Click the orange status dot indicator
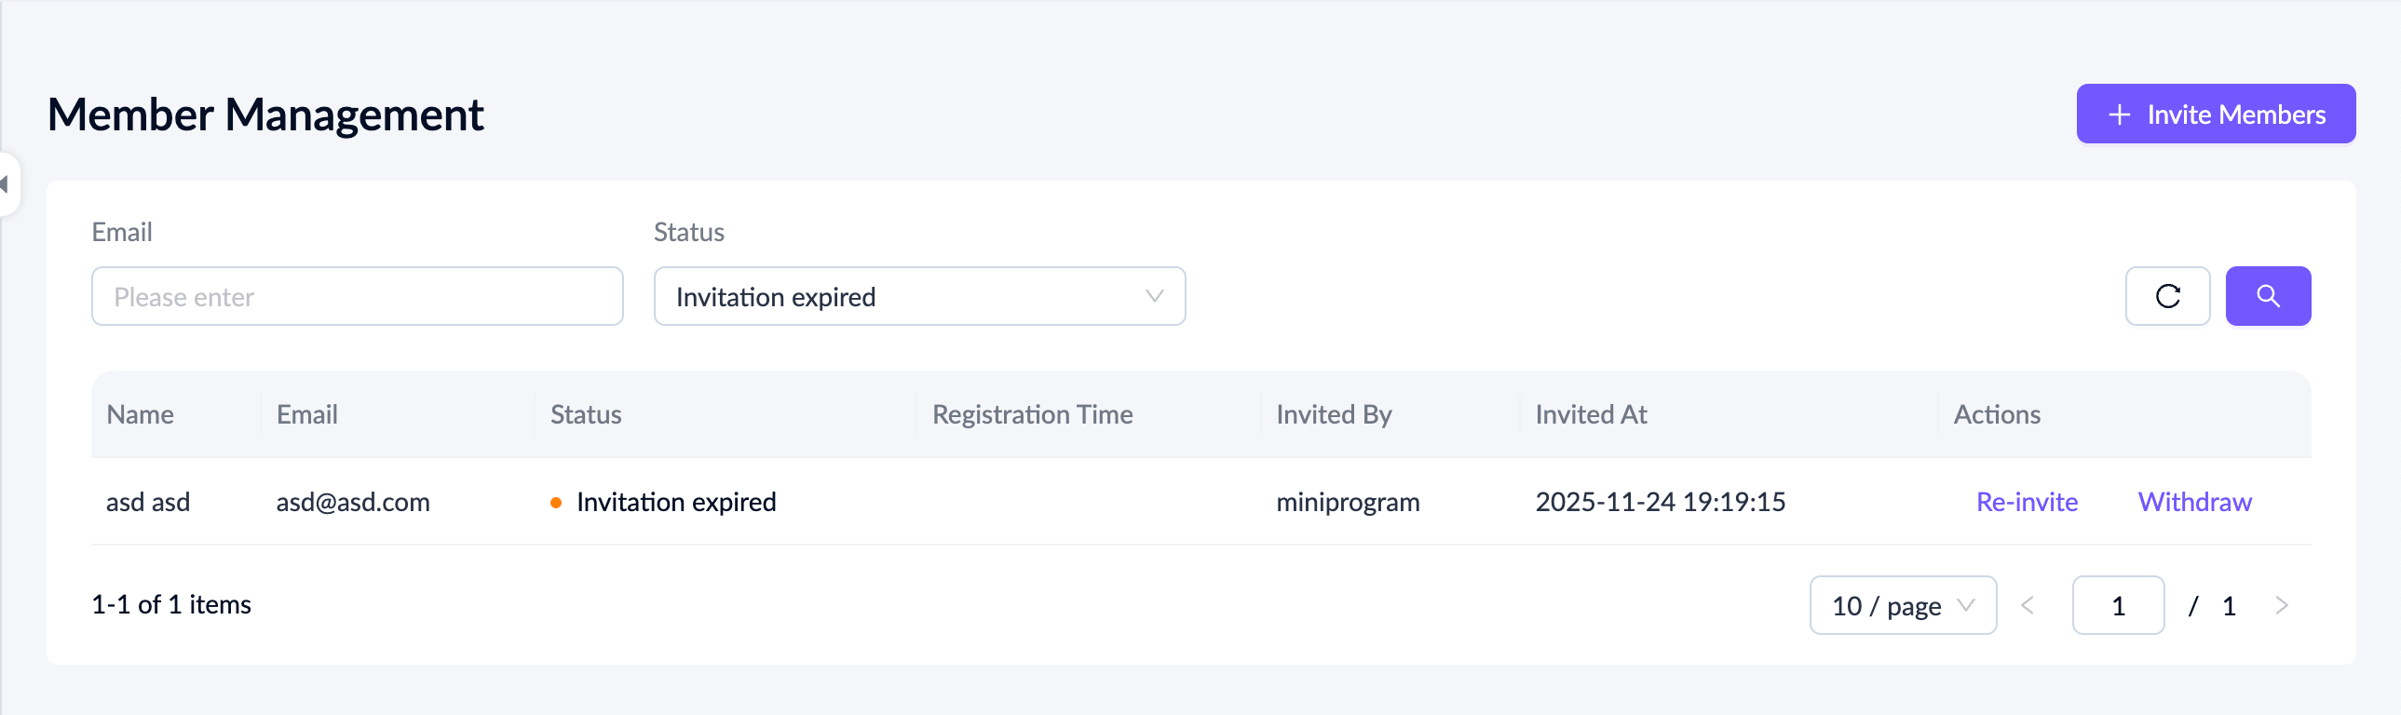Screen dimensions: 2401x715 tap(555, 504)
